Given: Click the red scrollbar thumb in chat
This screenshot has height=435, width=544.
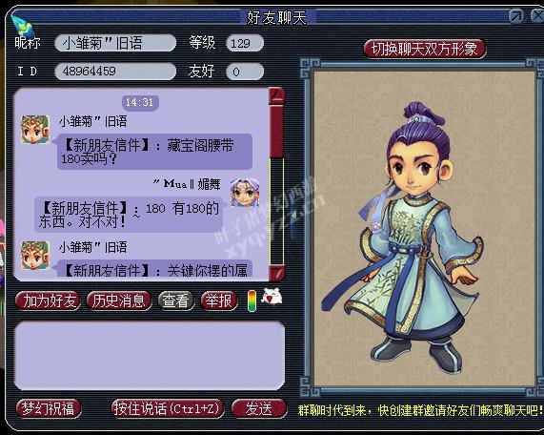Looking at the screenshot, I should pos(277,131).
